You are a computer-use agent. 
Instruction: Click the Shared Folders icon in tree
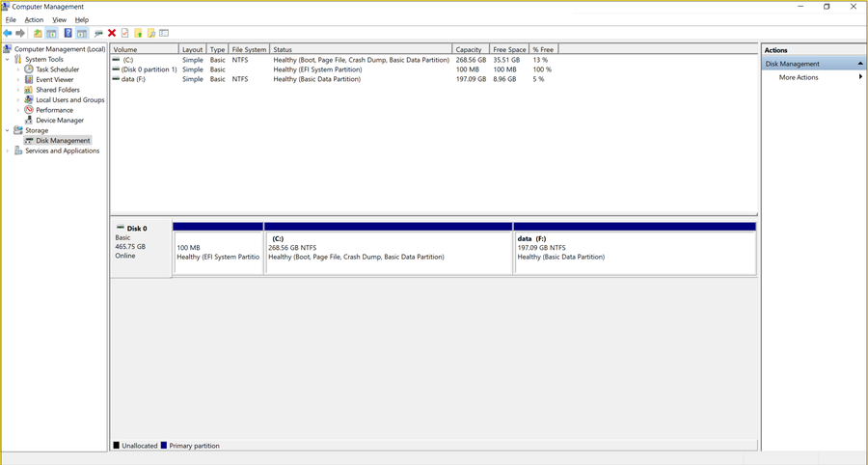pos(29,90)
